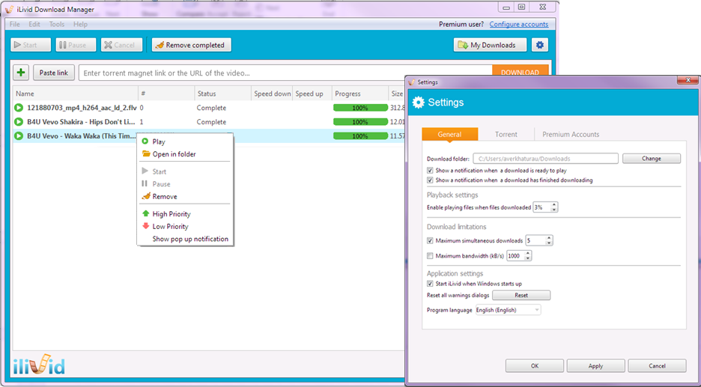Screen dimensions: 701x387
Task: Click the Download folder path field
Action: pos(545,158)
